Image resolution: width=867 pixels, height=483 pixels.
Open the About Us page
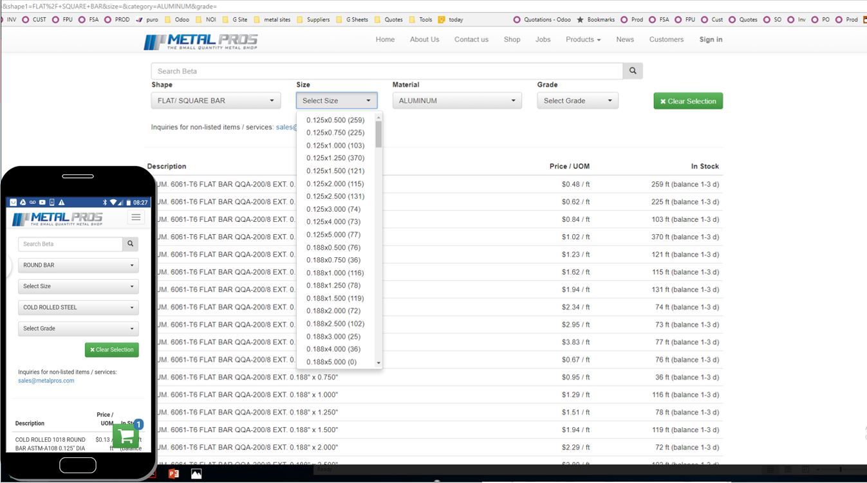[x=424, y=39]
